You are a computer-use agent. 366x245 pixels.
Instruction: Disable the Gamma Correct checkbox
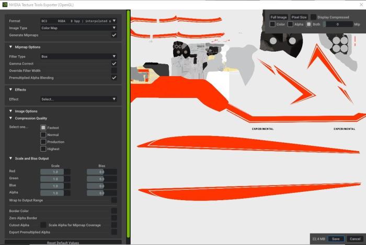114,64
